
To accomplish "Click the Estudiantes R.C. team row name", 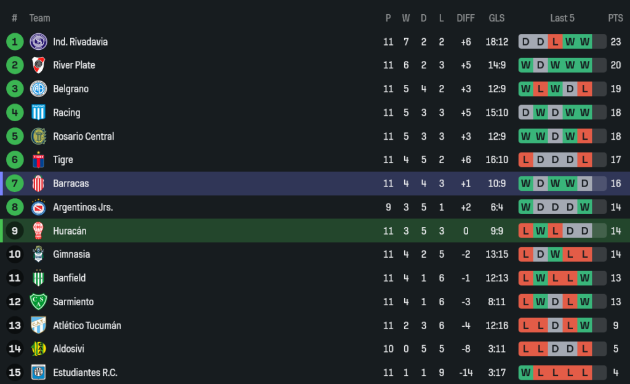I will [85, 372].
